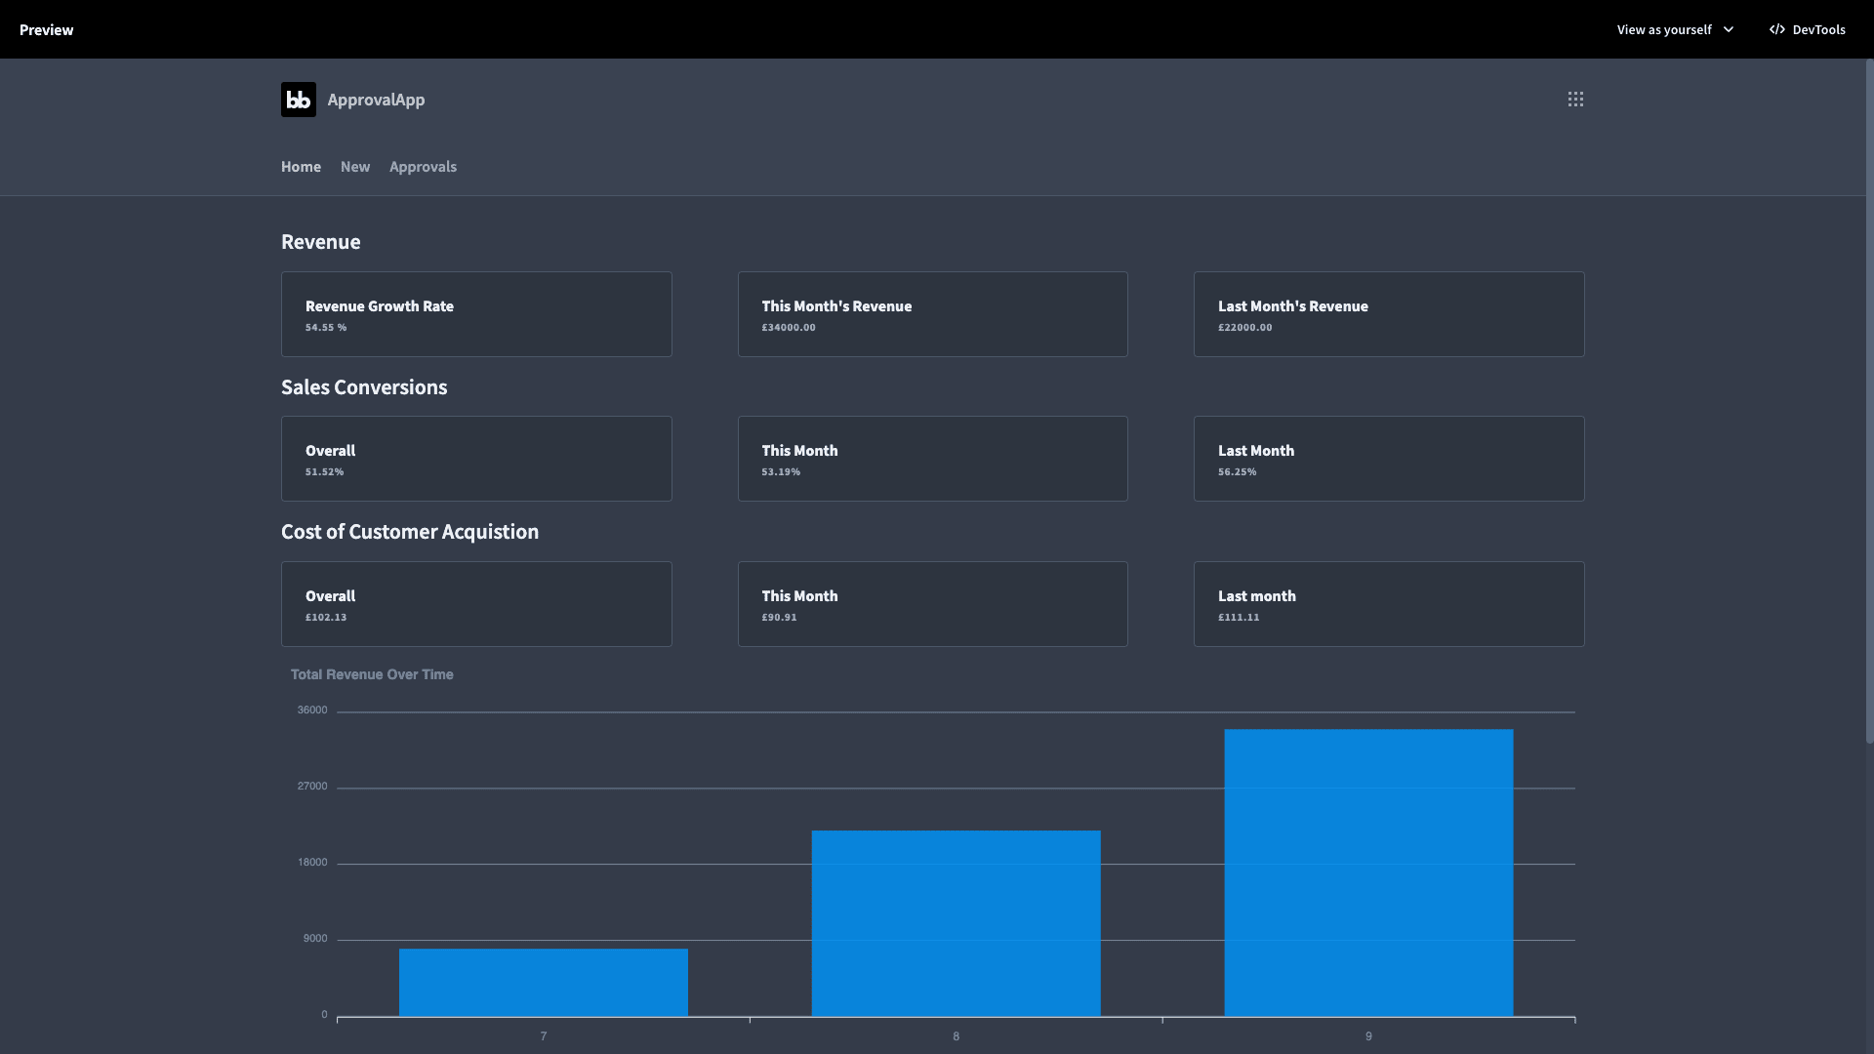Click the chart bar for month 8
1874x1054 pixels.
[956, 923]
